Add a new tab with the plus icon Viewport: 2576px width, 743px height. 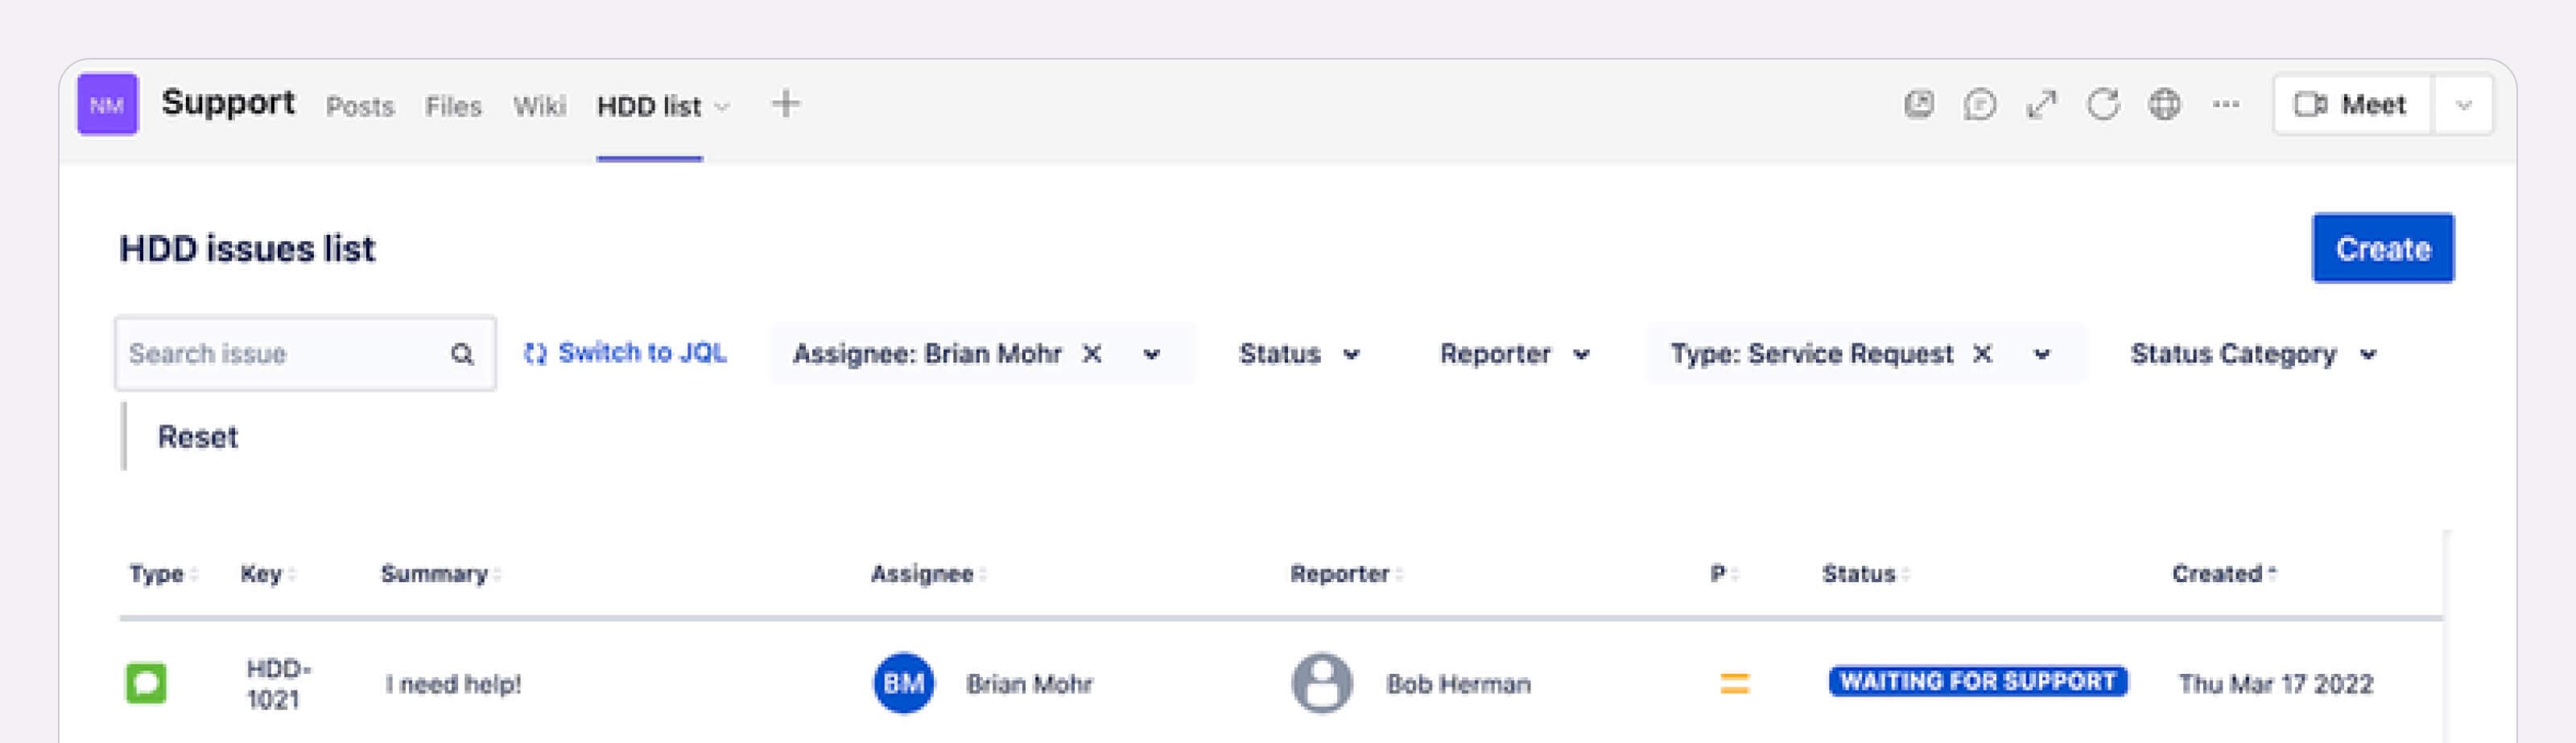click(786, 104)
